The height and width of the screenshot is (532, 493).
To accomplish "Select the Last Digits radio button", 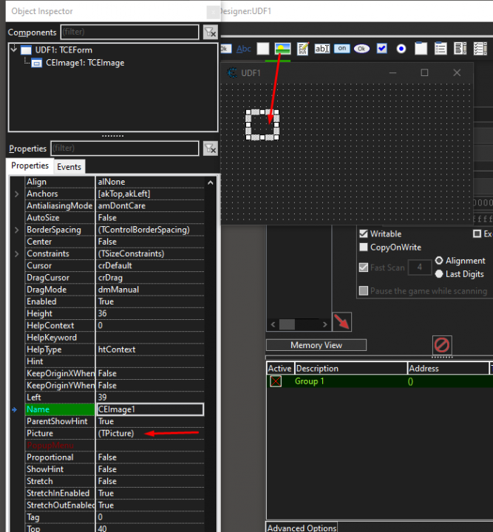I will (440, 274).
